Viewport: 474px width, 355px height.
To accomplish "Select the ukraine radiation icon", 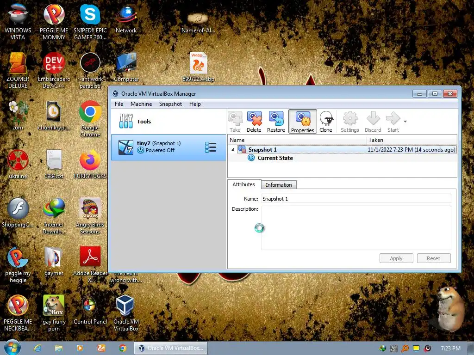I will click(18, 164).
